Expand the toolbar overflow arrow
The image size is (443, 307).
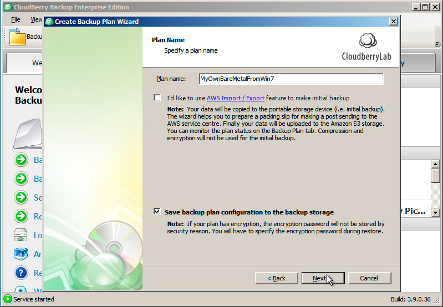(x=437, y=44)
